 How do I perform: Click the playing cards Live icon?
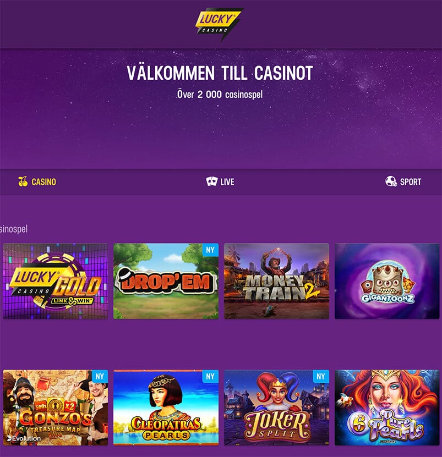click(211, 181)
